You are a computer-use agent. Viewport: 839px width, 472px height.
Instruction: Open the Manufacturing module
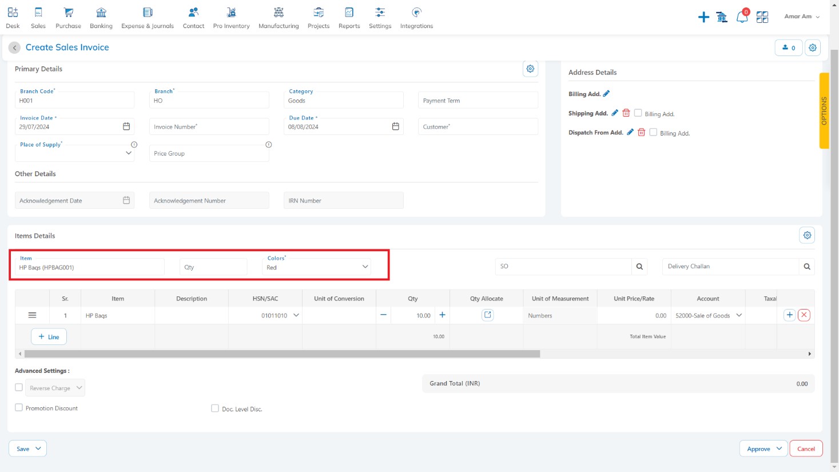tap(279, 18)
